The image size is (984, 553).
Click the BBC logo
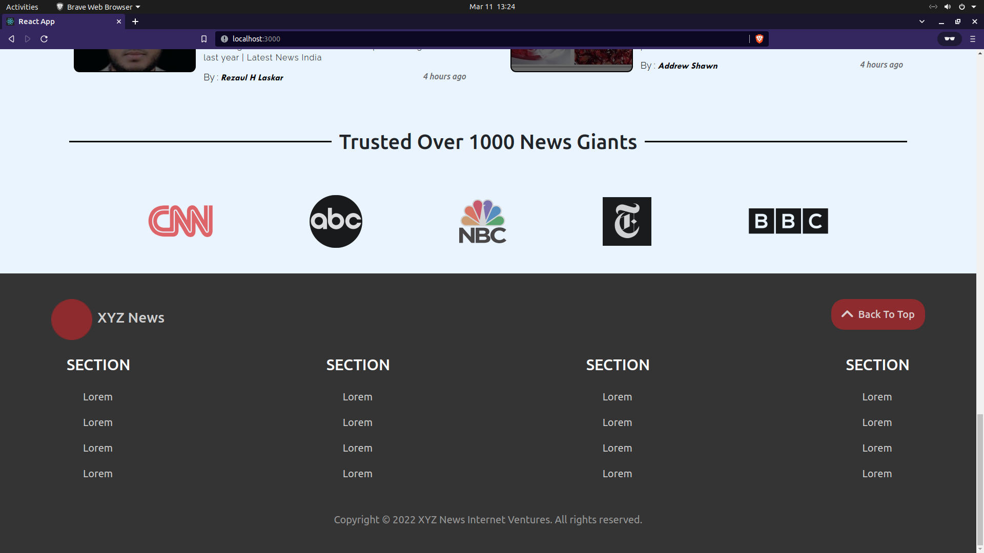pos(788,221)
